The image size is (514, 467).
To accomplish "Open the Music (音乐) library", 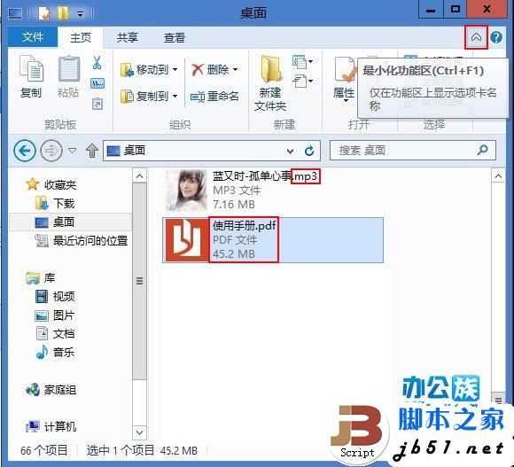I will click(x=55, y=353).
